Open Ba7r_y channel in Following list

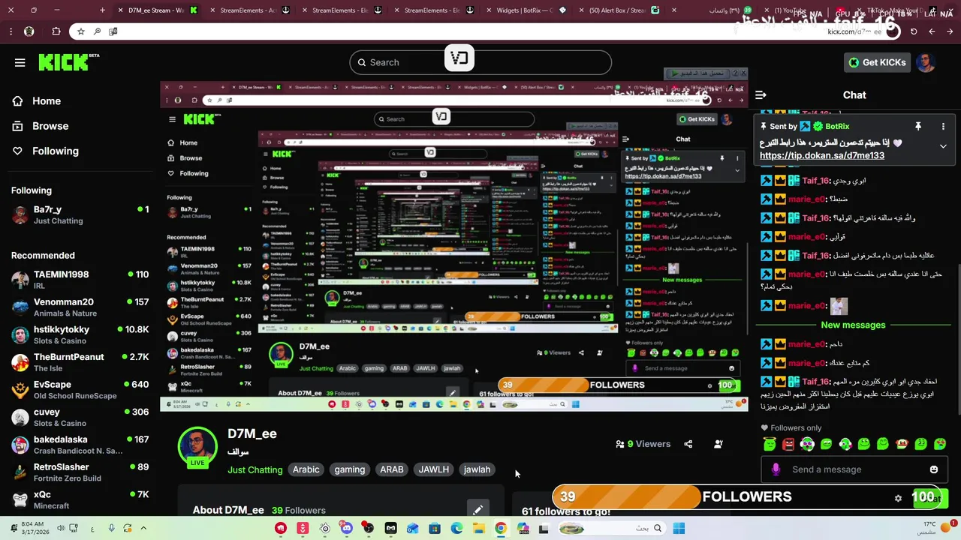(80, 214)
